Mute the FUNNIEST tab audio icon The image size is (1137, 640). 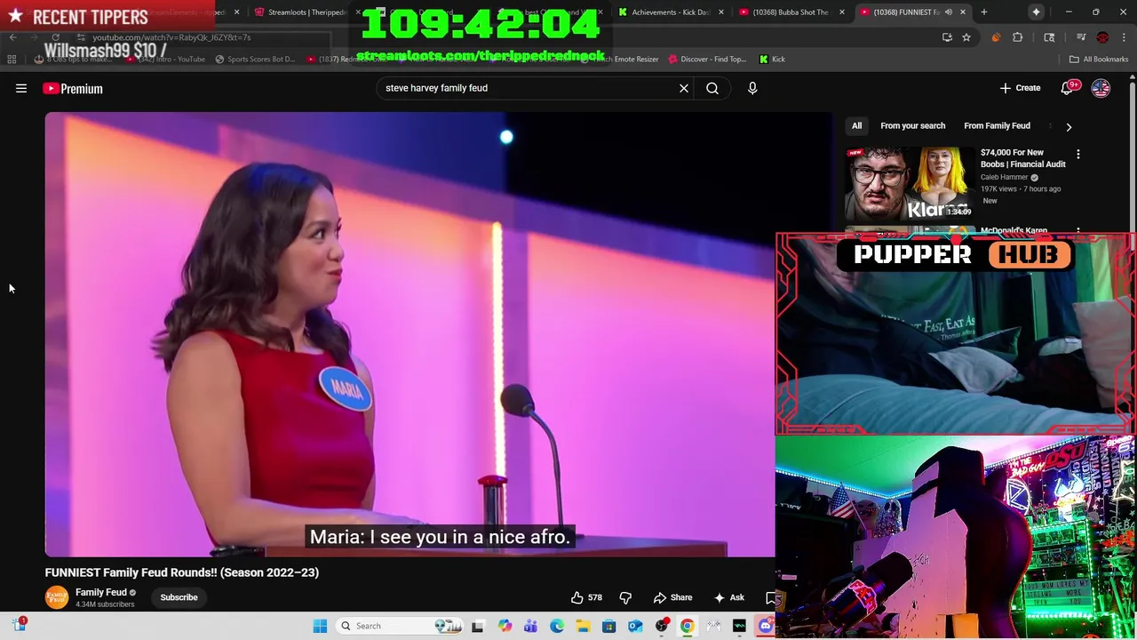click(948, 12)
